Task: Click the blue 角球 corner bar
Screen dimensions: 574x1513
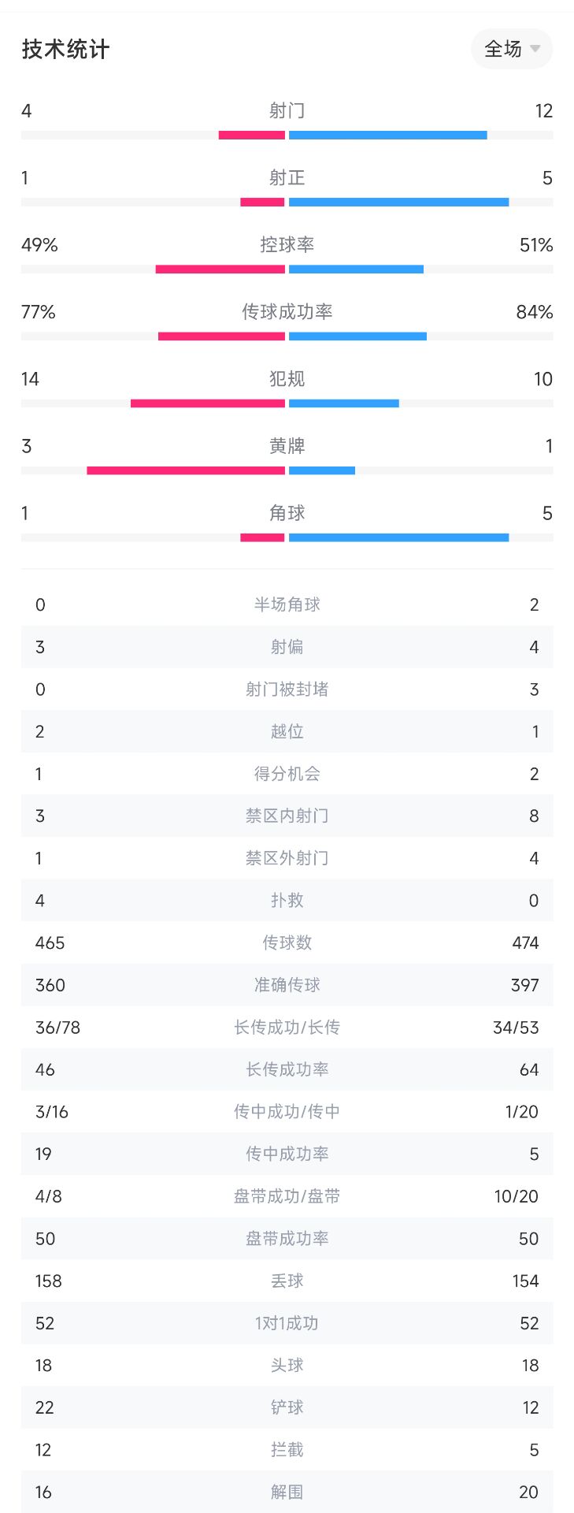Action: point(399,537)
